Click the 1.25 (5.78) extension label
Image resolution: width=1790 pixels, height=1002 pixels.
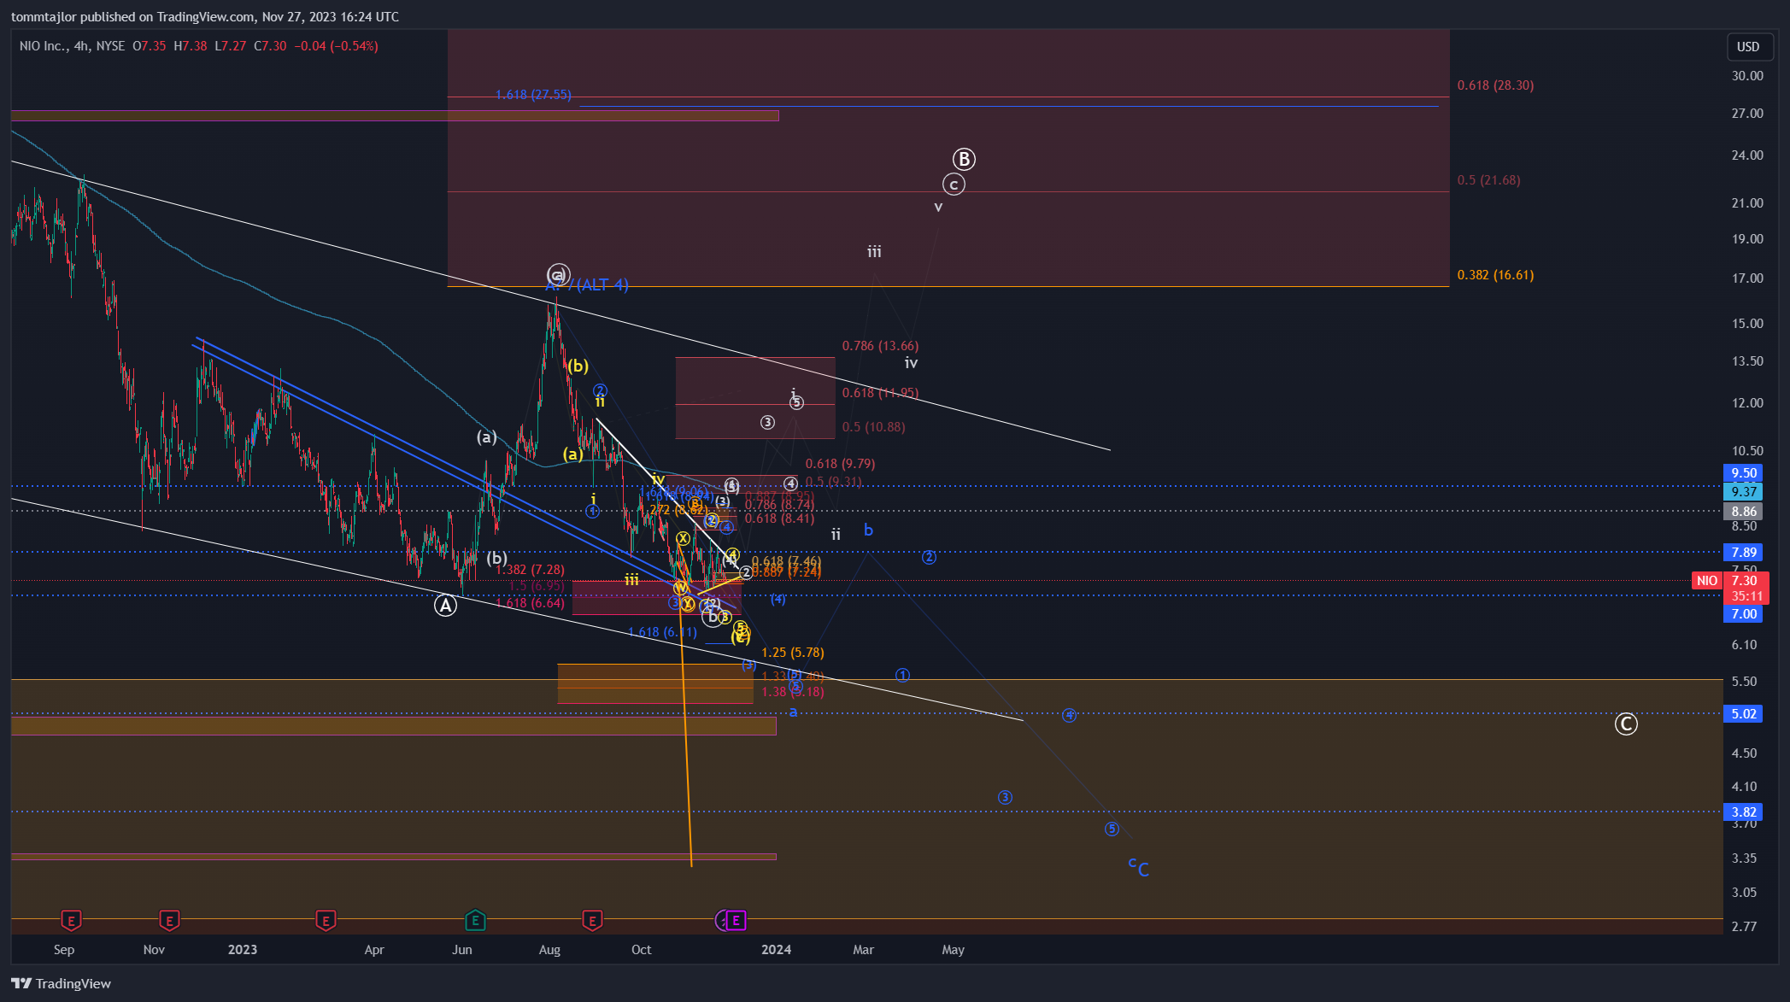pos(793,653)
